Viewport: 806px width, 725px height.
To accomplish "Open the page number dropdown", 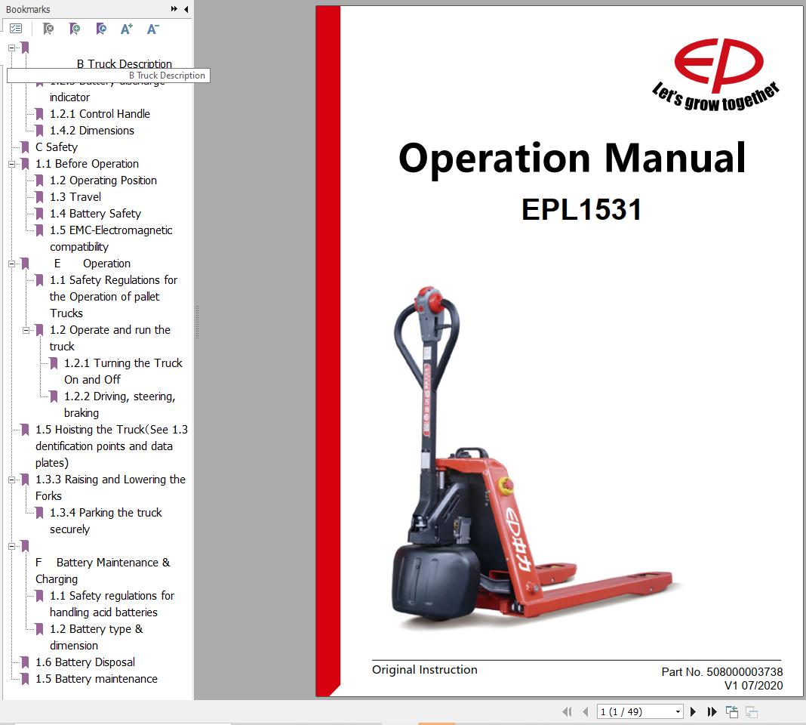I will coord(678,711).
